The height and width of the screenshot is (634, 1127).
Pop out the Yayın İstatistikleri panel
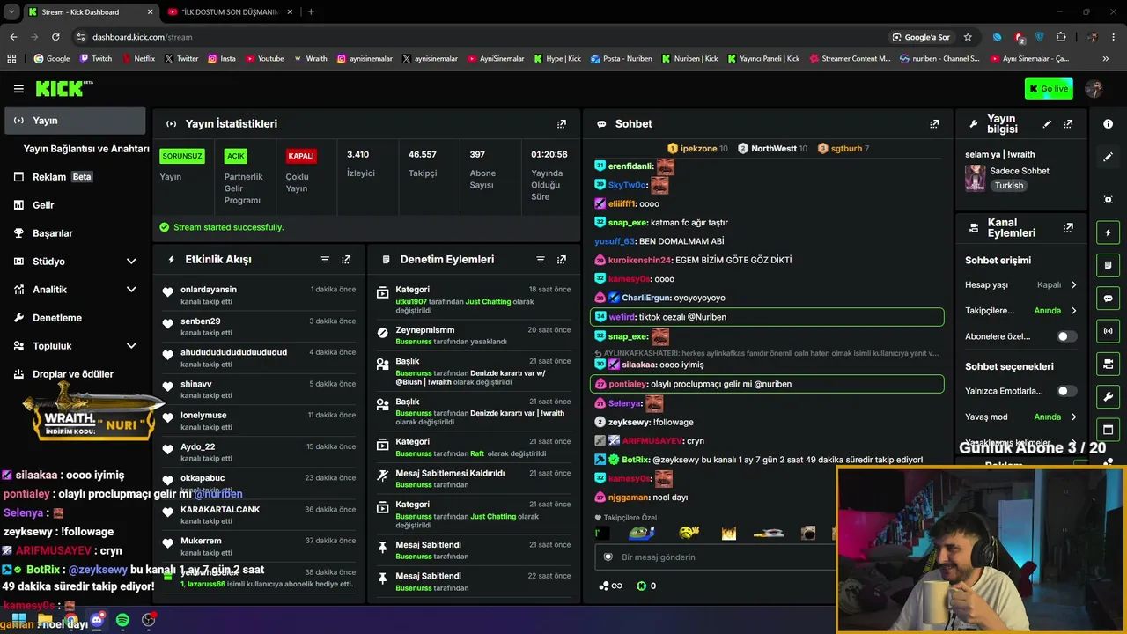click(562, 124)
